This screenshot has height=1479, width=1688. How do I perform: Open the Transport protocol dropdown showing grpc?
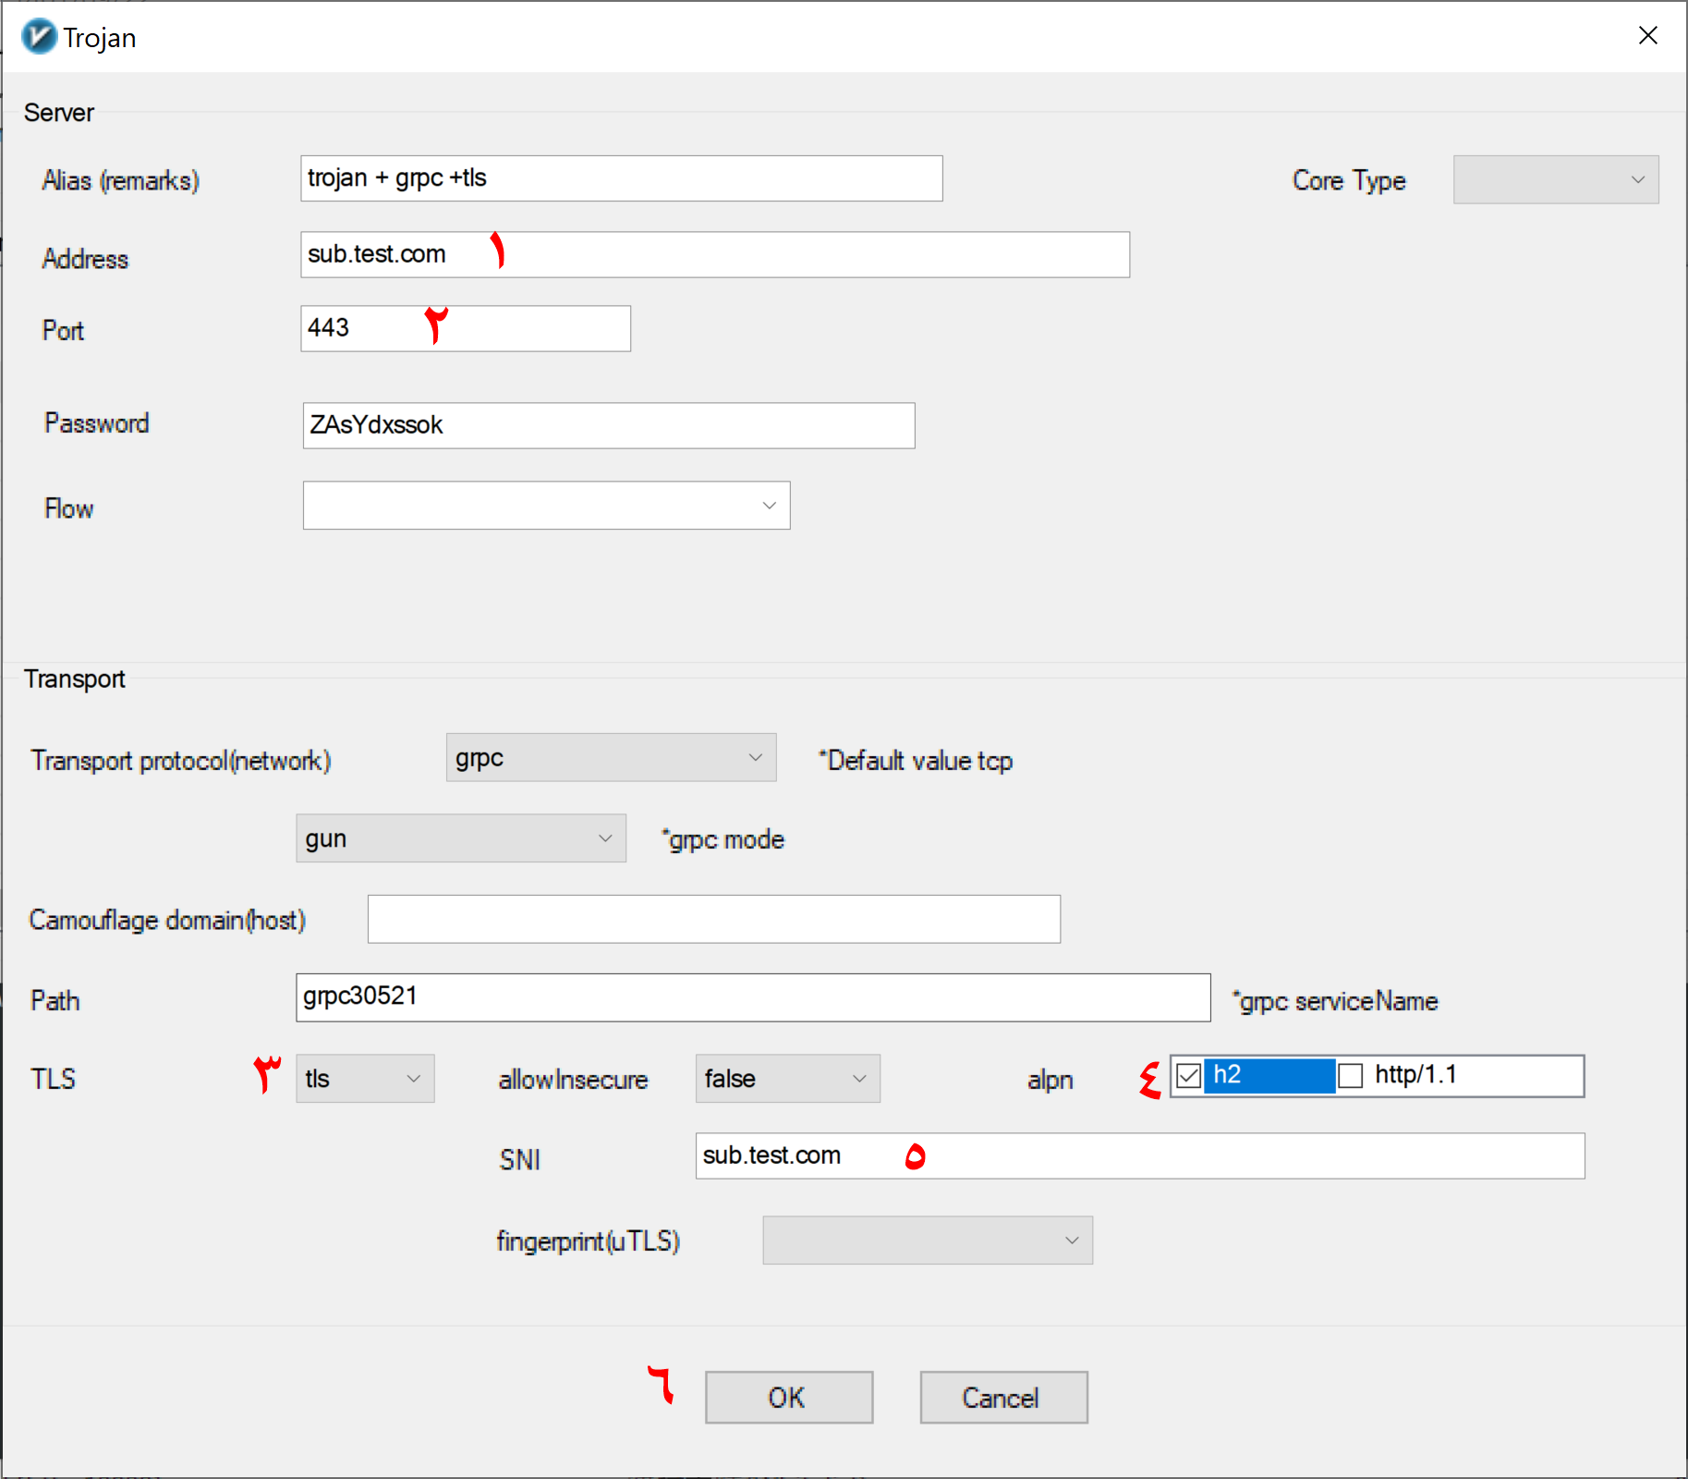point(611,757)
